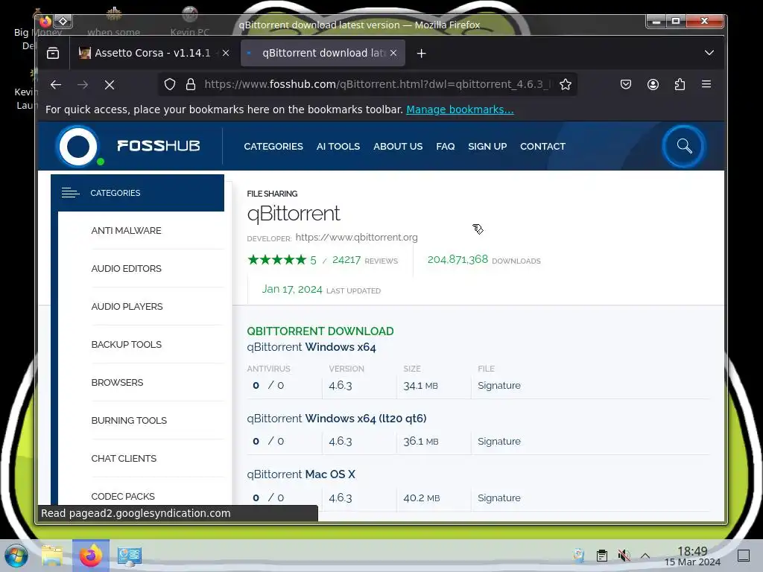This screenshot has height=572, width=763.
Task: Open the AI TOOLS navigation item
Action: [x=338, y=147]
